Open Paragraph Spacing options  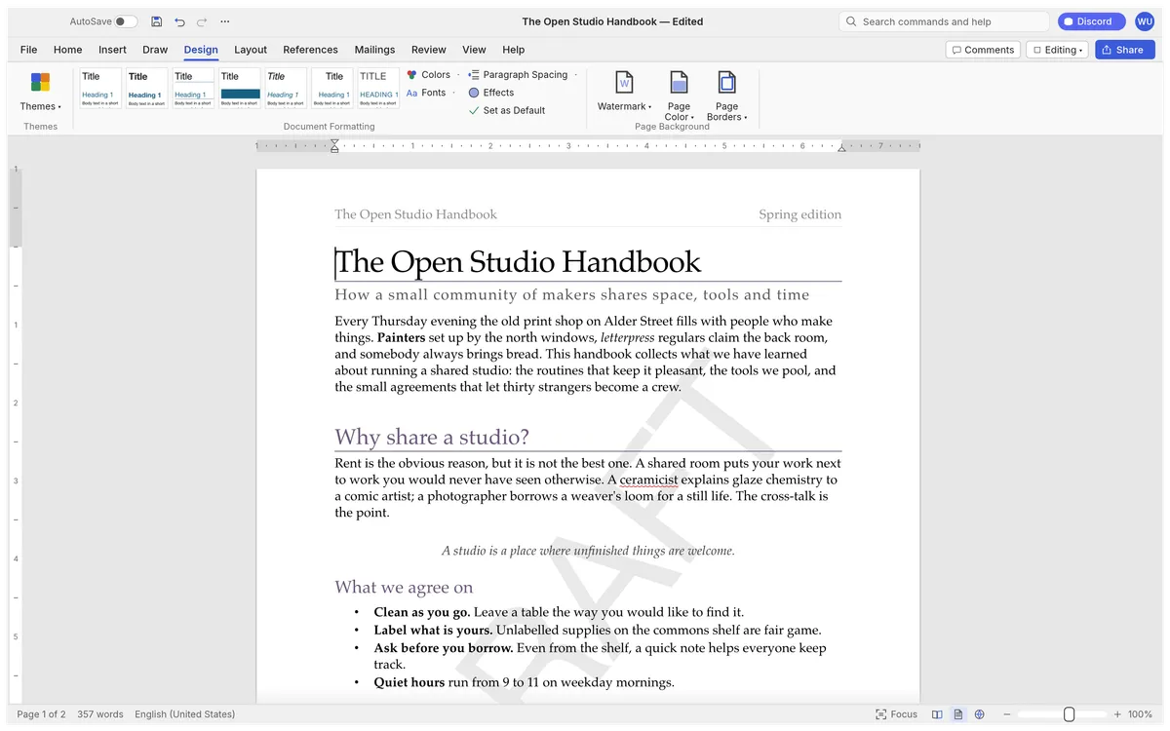tap(518, 75)
